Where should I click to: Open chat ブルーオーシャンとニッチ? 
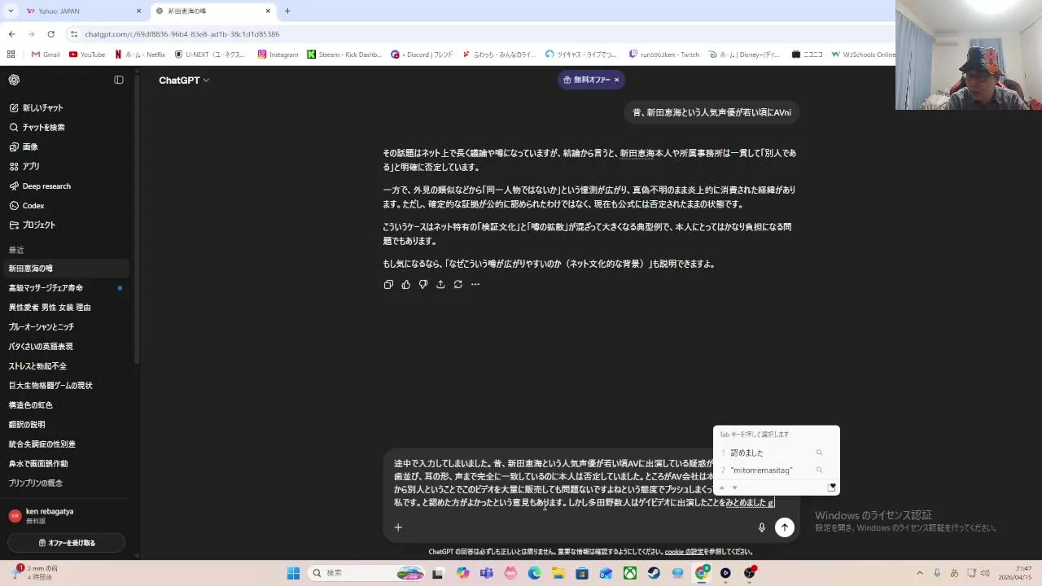65,327
